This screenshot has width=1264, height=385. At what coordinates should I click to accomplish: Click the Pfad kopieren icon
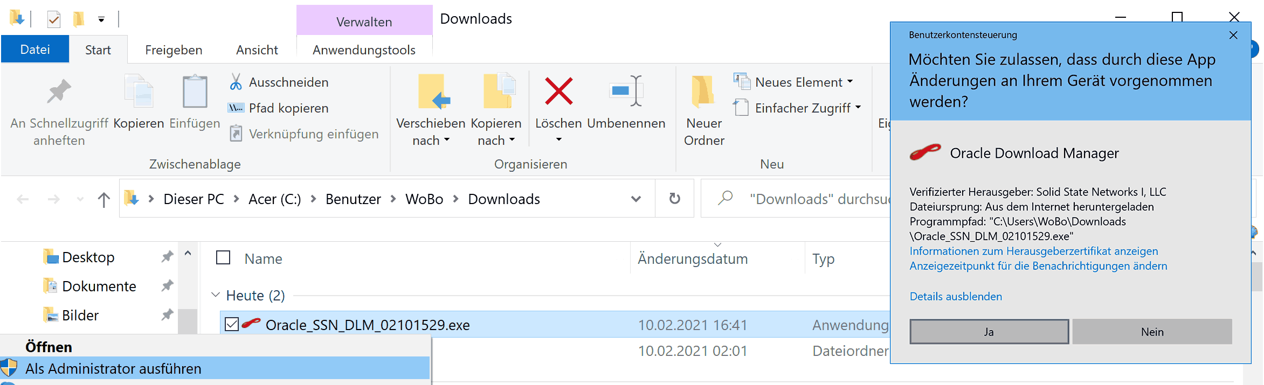point(236,108)
